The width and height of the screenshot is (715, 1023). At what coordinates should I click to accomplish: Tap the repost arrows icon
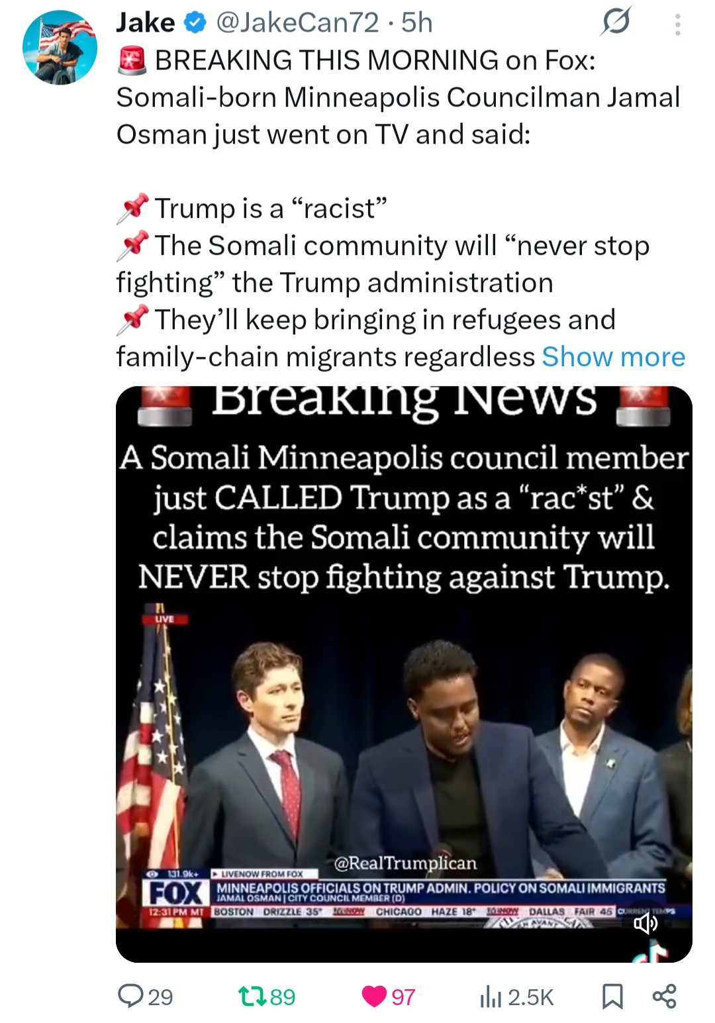point(251,996)
